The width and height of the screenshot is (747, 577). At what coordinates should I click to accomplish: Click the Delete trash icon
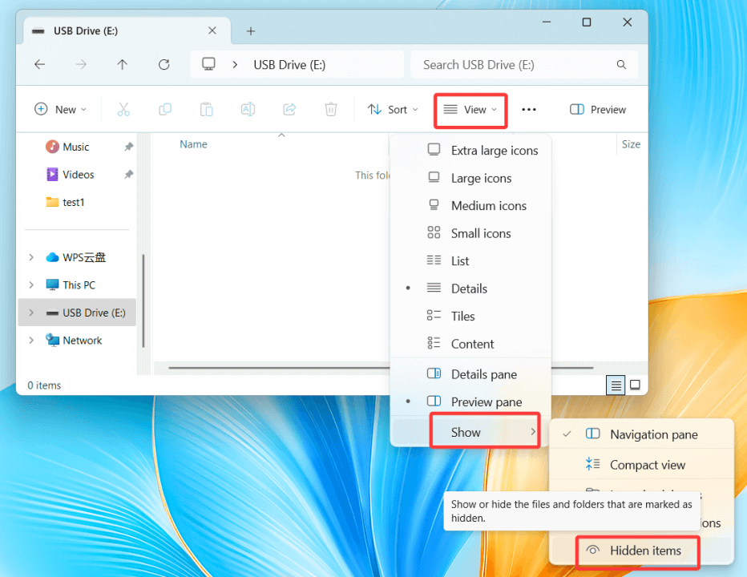pos(330,109)
